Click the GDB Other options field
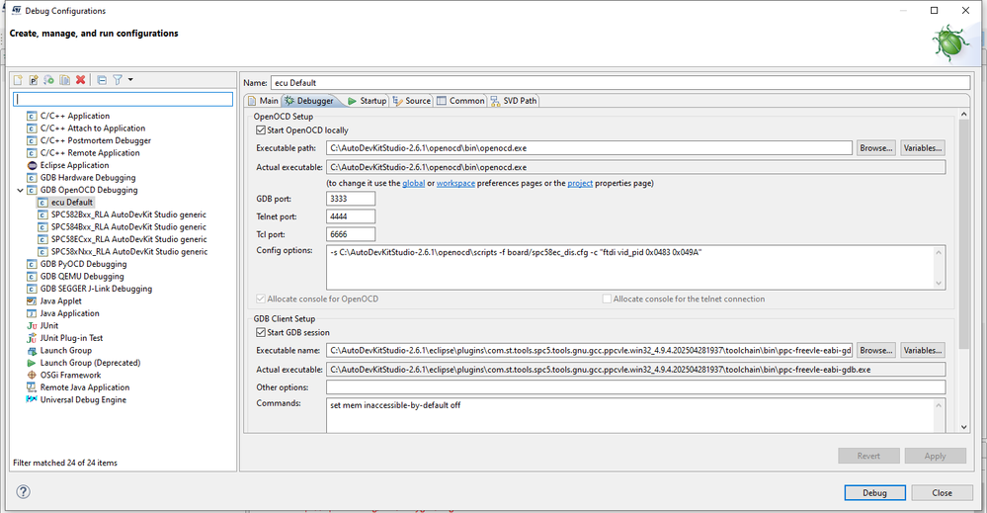Image resolution: width=987 pixels, height=513 pixels. [x=635, y=387]
